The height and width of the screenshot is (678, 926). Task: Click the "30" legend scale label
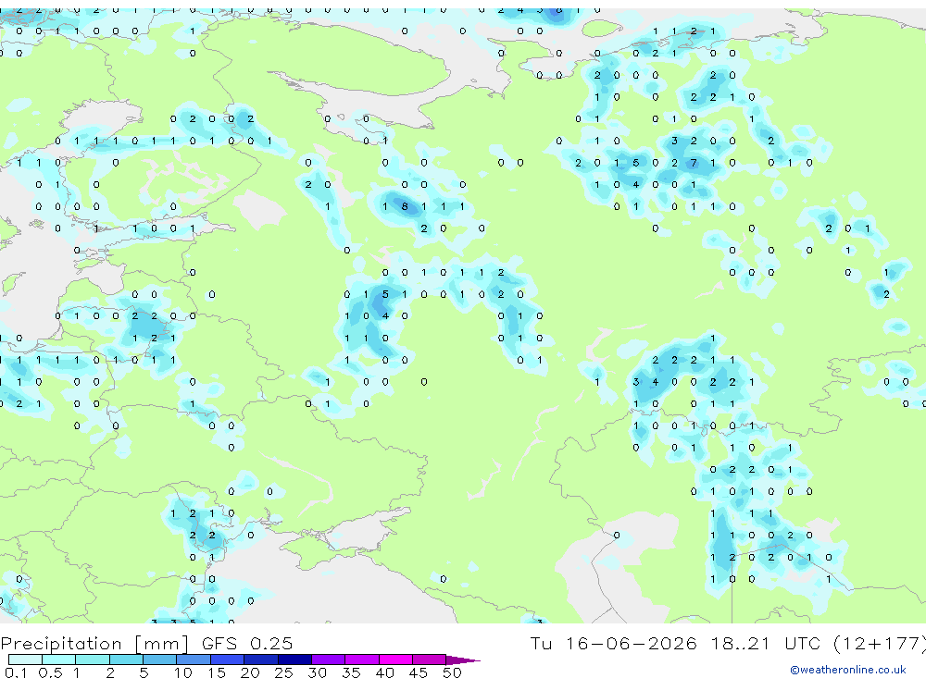click(317, 672)
